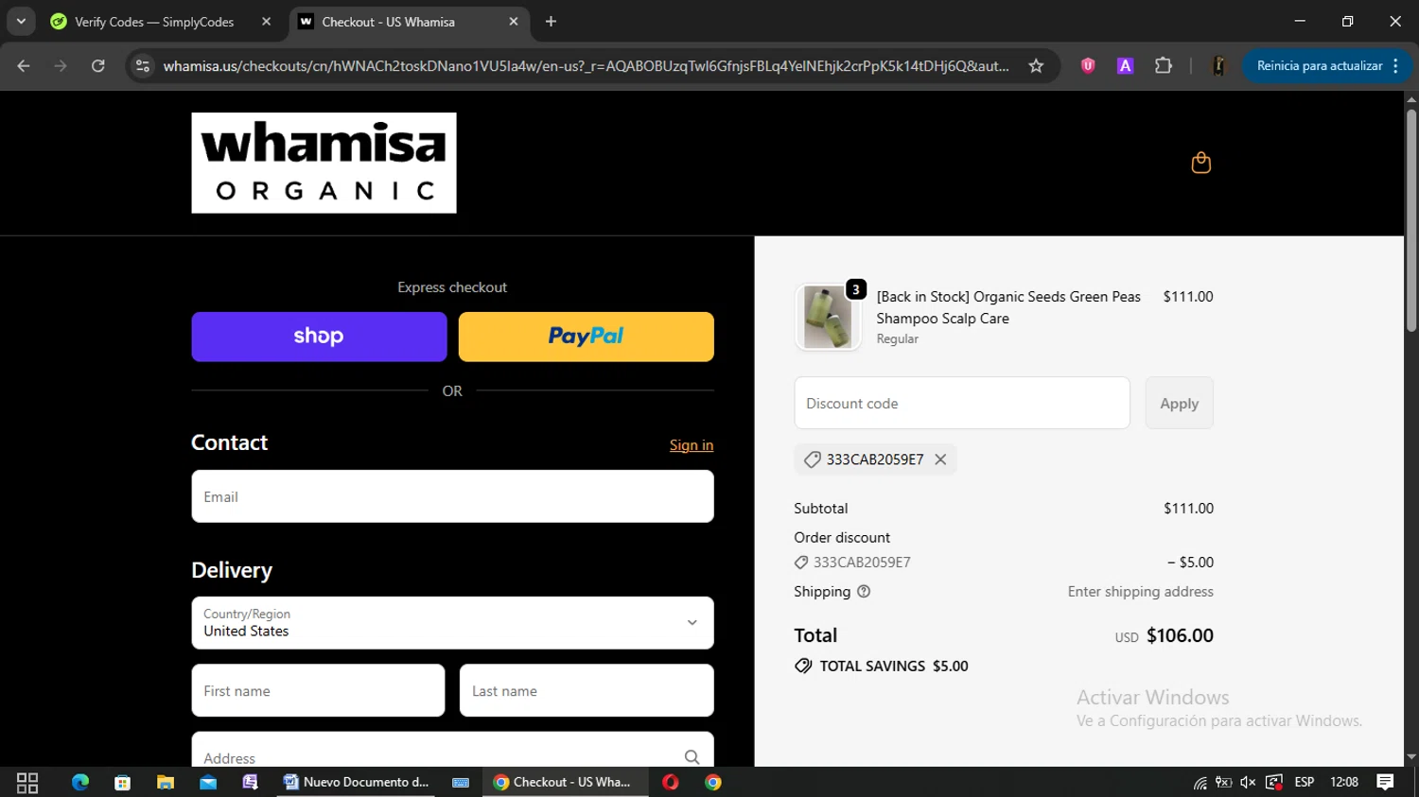The height and width of the screenshot is (797, 1419).
Task: Open Nuevo Documento Word taskbar item
Action: (357, 783)
